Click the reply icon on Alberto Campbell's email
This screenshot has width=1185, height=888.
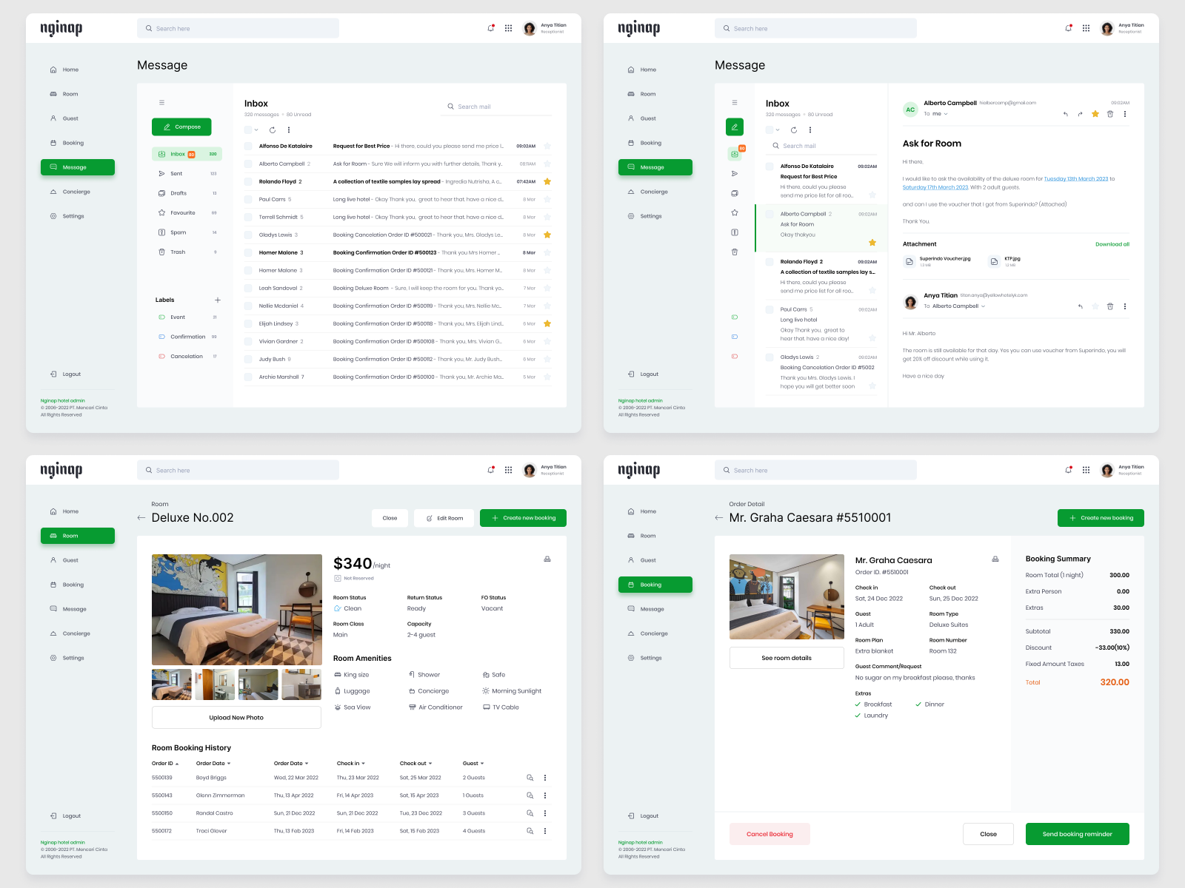click(1065, 114)
